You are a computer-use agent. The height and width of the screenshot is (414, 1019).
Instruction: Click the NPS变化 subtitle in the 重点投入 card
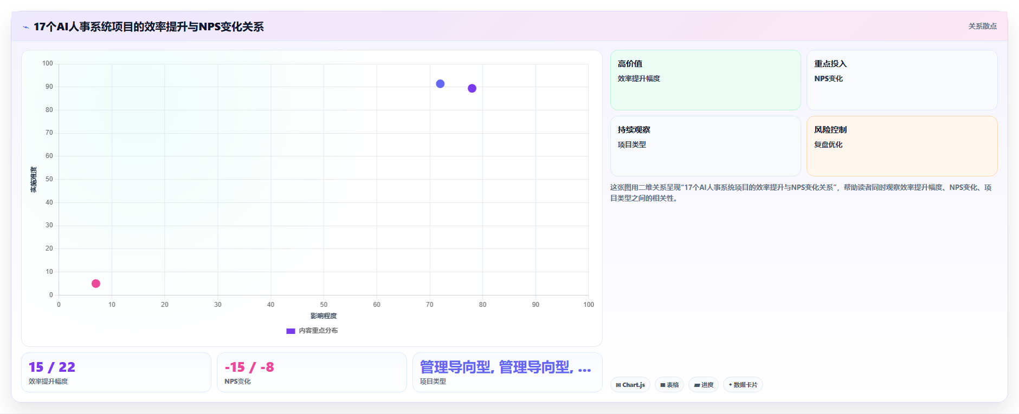tap(828, 78)
